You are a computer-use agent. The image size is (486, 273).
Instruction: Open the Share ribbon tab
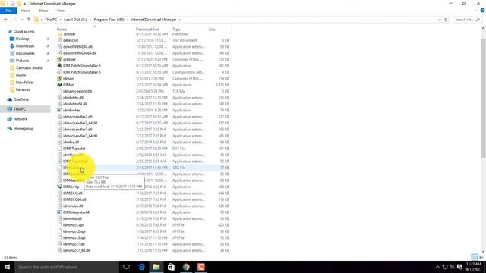pos(43,11)
